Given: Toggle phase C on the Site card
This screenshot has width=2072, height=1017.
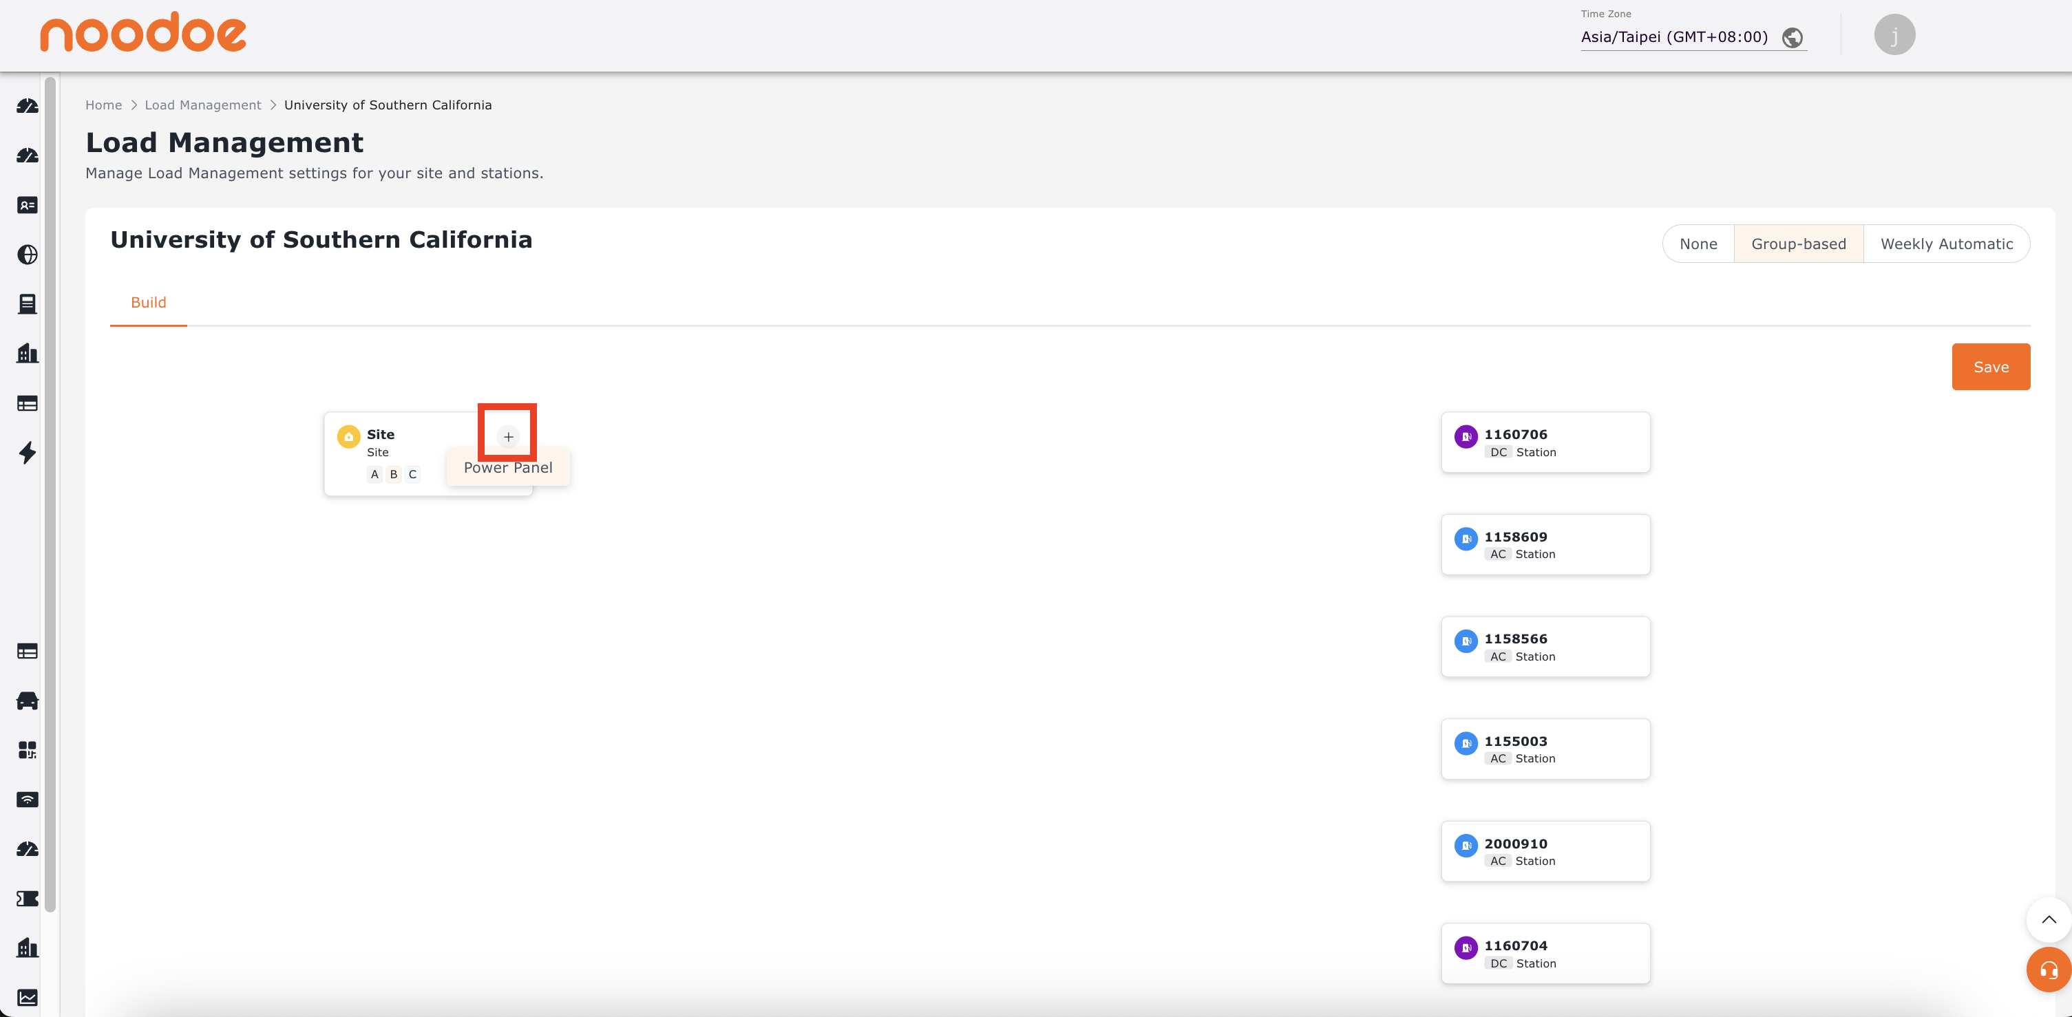Looking at the screenshot, I should tap(412, 474).
